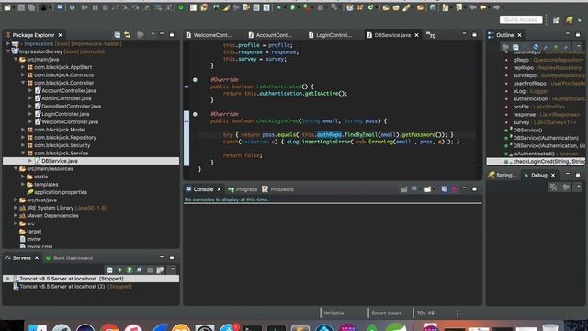The image size is (588, 331).
Task: Switch to the LoginControl... editor tab
Action: [331, 35]
